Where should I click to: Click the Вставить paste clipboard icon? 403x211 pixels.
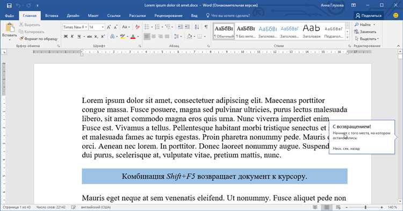10,28
